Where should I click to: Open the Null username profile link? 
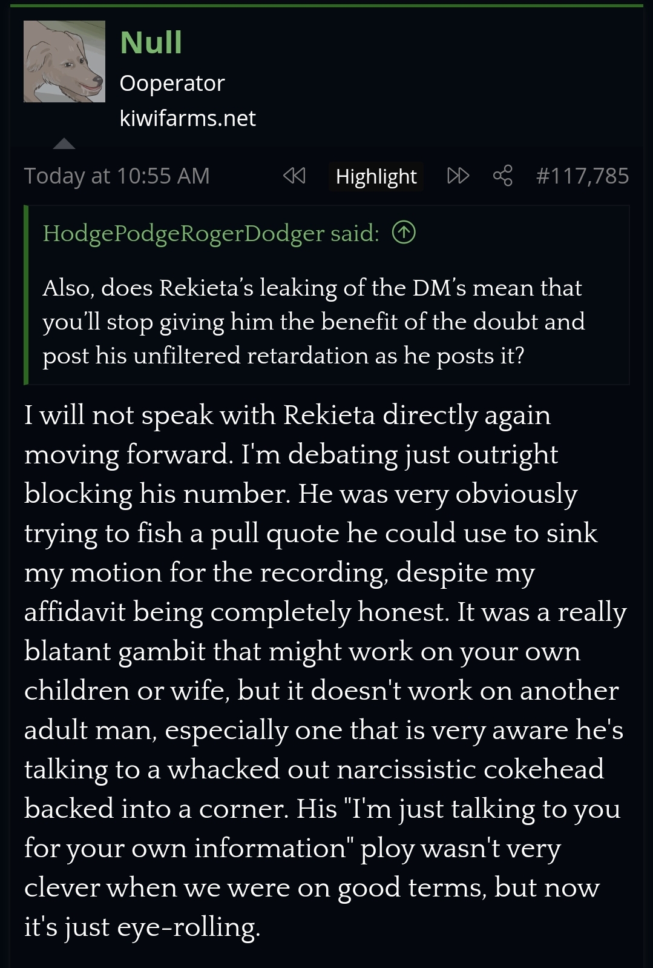pos(151,42)
